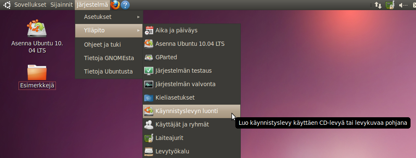Click the installer icon beside Asenna Ubuntu menu entry

click(149, 44)
